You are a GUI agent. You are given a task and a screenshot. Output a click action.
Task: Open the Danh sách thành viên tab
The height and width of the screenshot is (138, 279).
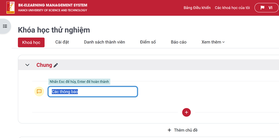click(105, 42)
